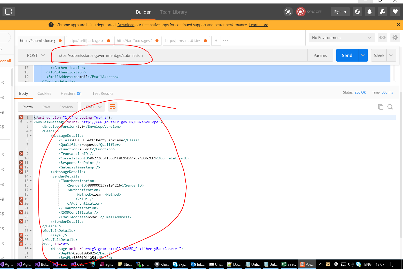Open the POST method dropdown

pos(36,55)
